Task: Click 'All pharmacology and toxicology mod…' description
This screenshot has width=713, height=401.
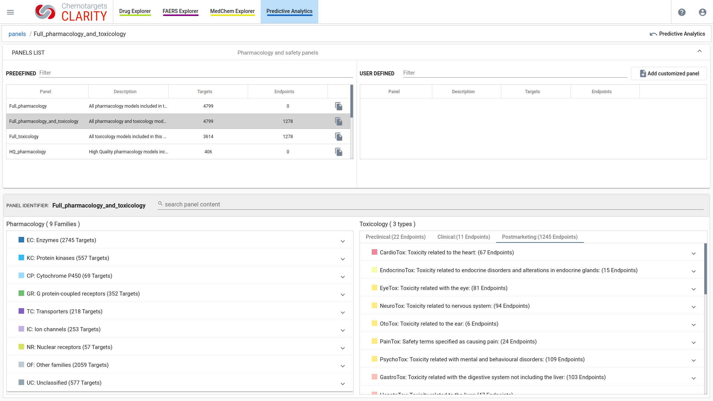Action: [x=128, y=121]
